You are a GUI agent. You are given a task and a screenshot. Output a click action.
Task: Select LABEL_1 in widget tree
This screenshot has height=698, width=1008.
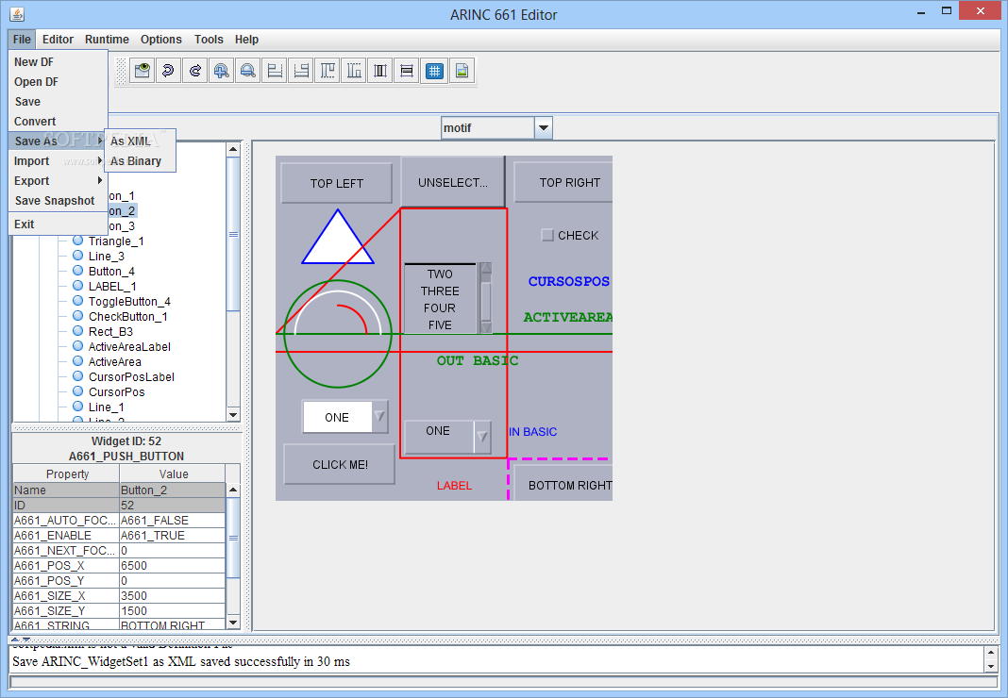point(112,286)
